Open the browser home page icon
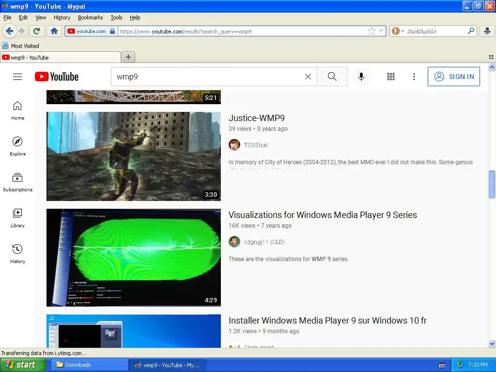The image size is (496, 372). pos(54,31)
